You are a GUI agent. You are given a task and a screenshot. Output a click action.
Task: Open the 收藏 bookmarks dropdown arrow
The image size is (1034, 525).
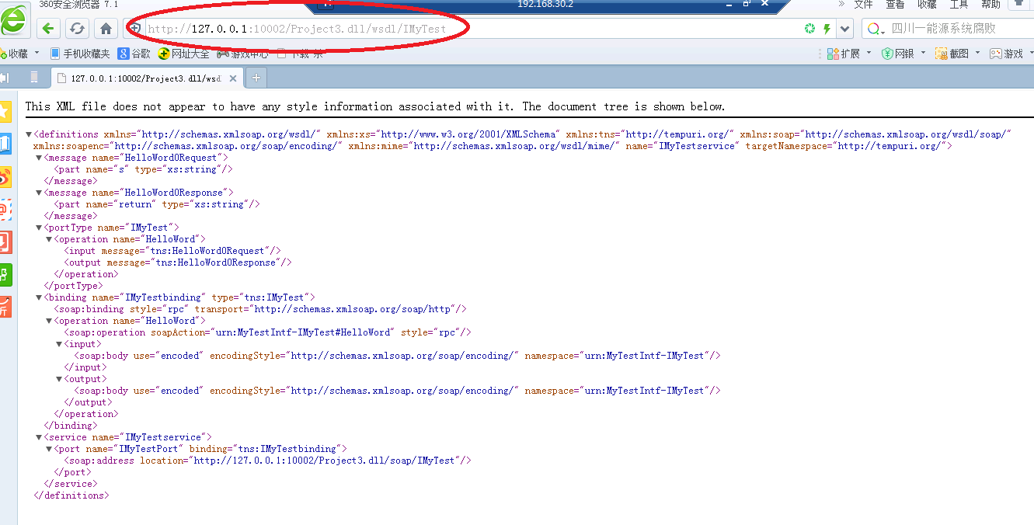click(x=37, y=54)
